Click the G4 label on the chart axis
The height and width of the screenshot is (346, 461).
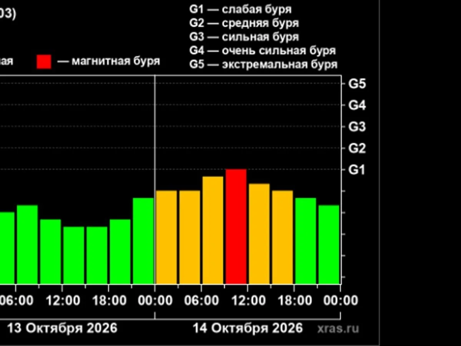pyautogui.click(x=357, y=105)
